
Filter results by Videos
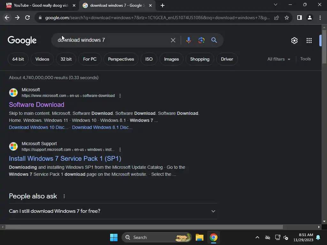[x=42, y=59]
